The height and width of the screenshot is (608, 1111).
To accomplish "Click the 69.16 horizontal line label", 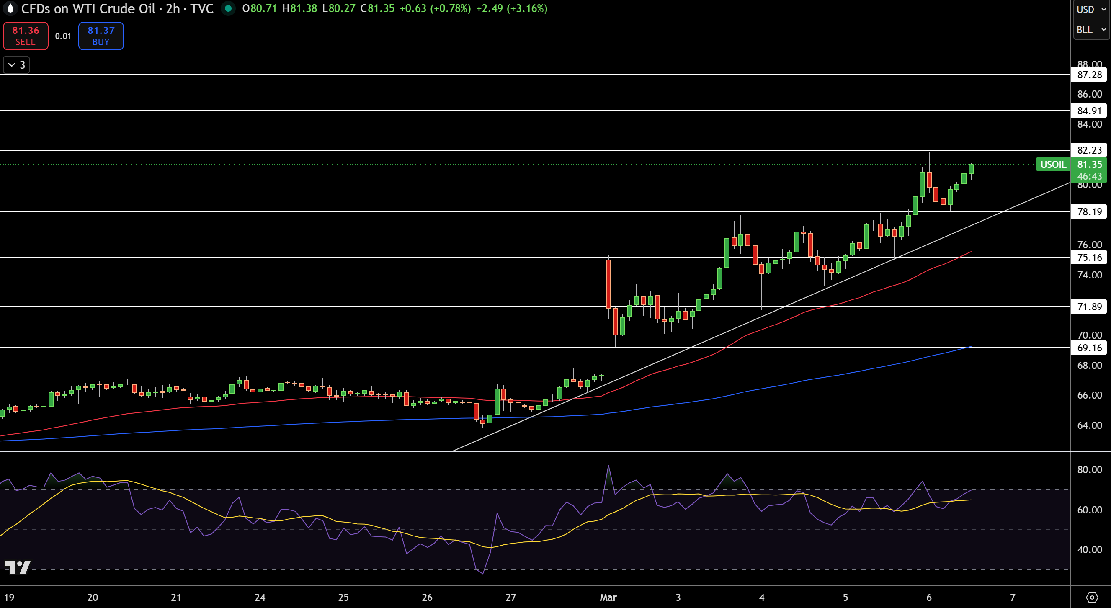I will (1089, 348).
